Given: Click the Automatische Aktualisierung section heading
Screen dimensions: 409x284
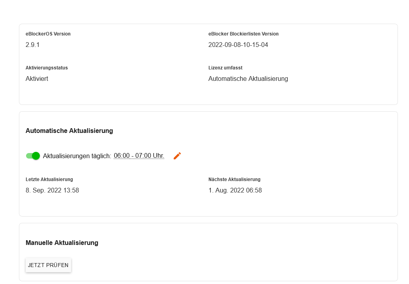Looking at the screenshot, I should (x=69, y=131).
